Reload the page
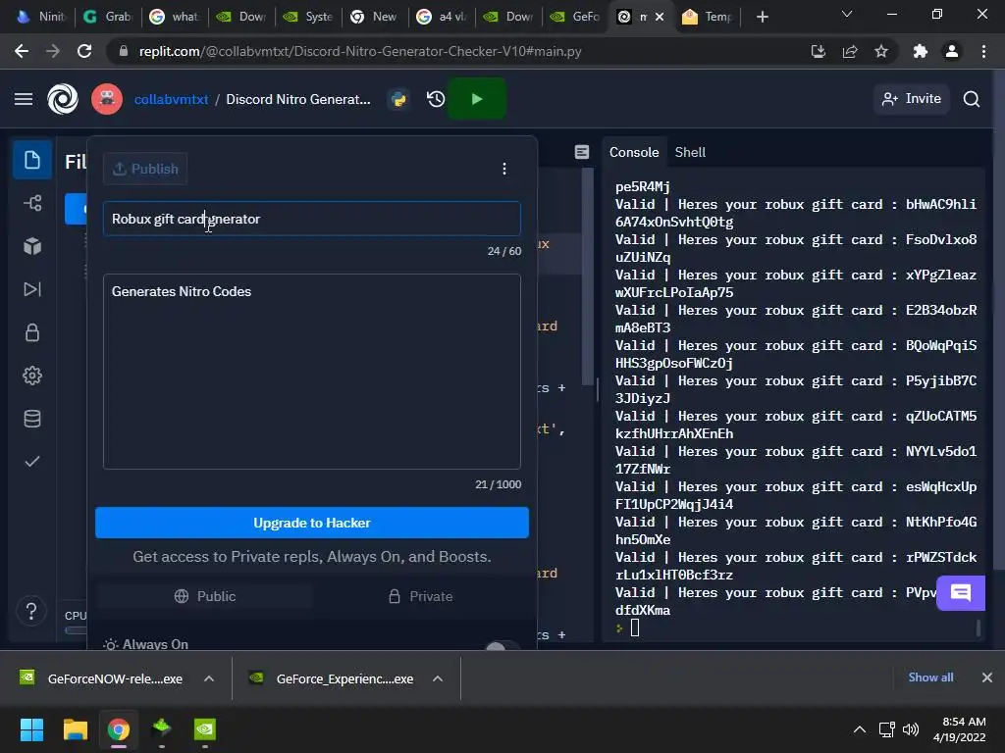Image resolution: width=1005 pixels, height=753 pixels. click(x=84, y=51)
